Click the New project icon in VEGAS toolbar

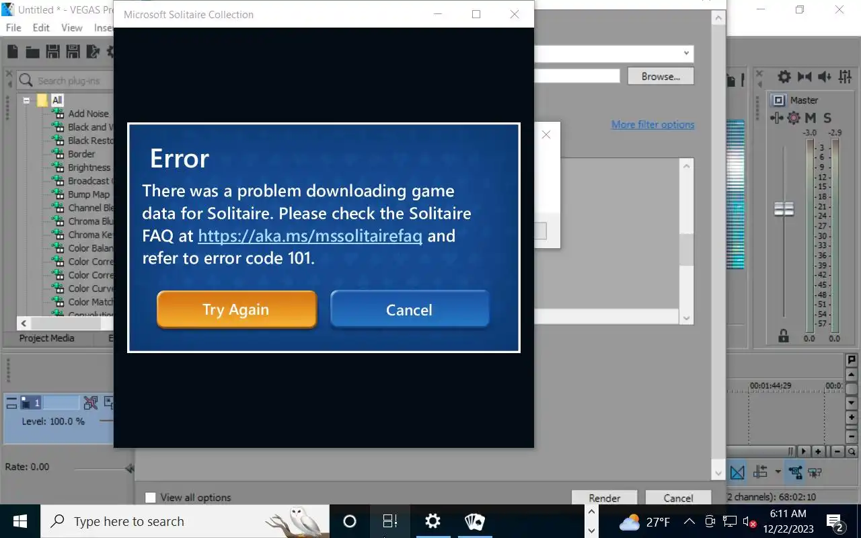[x=13, y=52]
